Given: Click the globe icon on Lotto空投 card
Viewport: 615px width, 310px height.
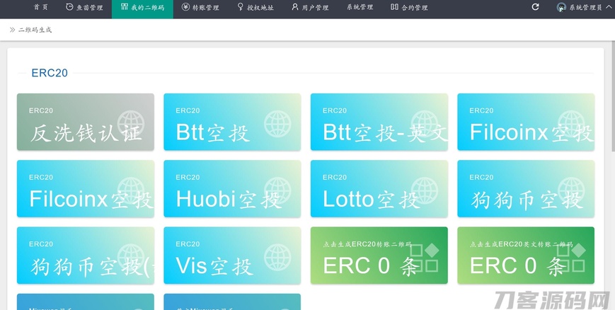Looking at the screenshot, I should pyautogui.click(x=425, y=190).
